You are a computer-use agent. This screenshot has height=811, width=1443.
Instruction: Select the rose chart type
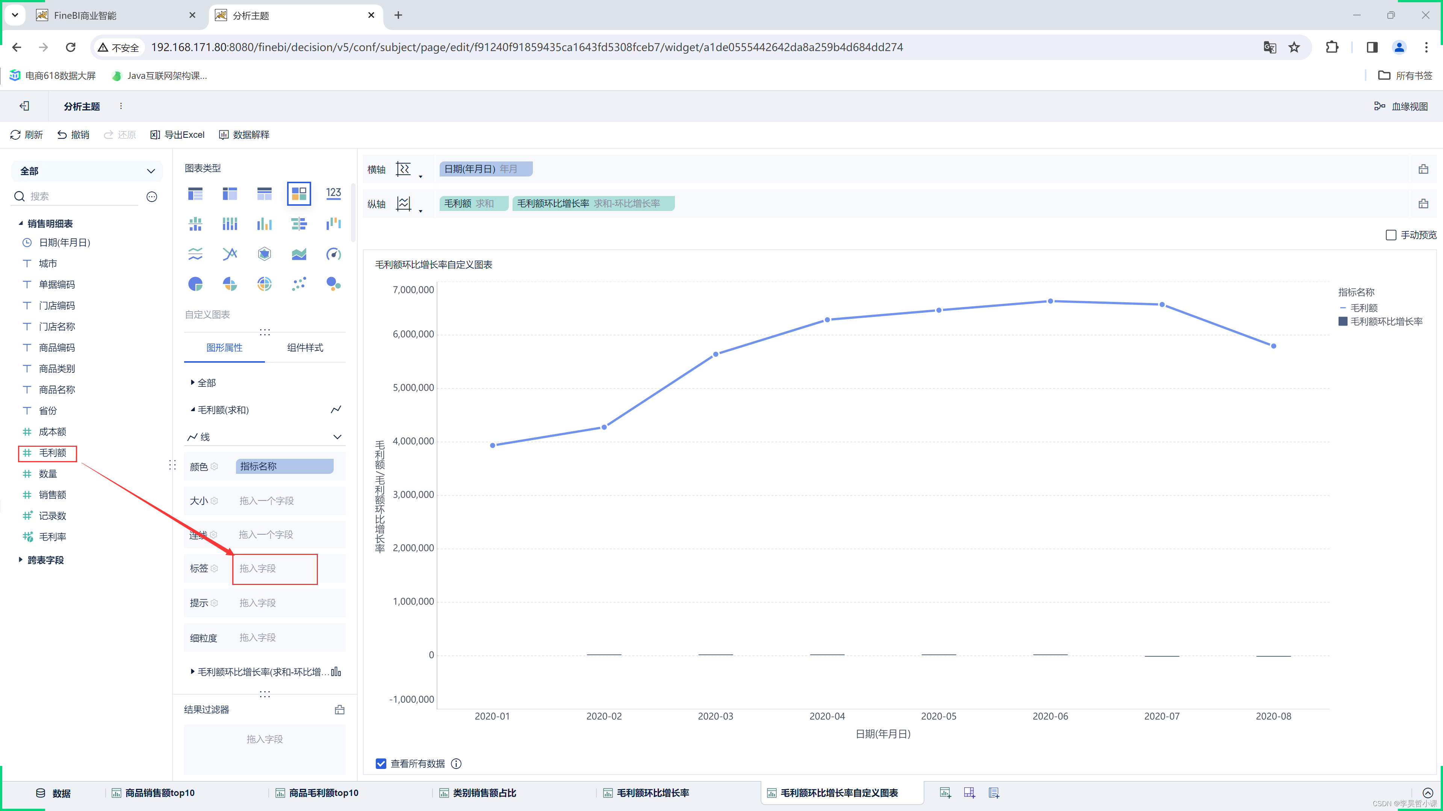point(230,284)
